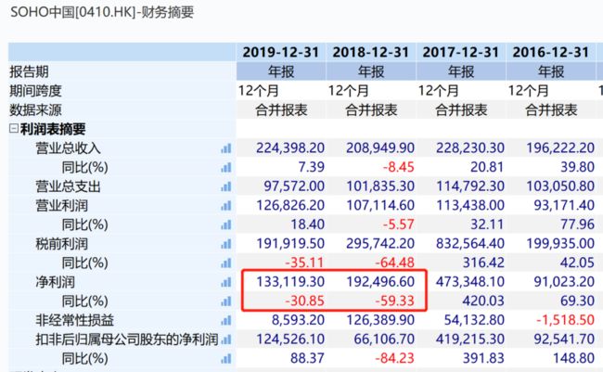This screenshot has height=372, width=603.
Task: Select the 报告期 row label
Action: tap(30, 71)
